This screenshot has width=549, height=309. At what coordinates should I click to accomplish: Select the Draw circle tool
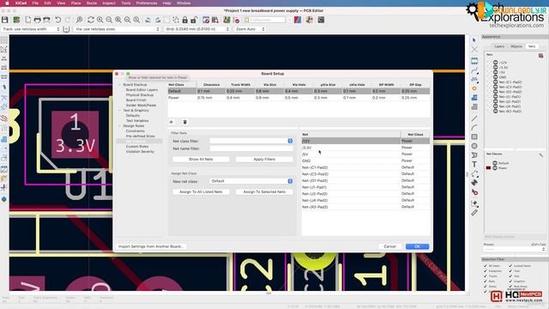pos(474,146)
